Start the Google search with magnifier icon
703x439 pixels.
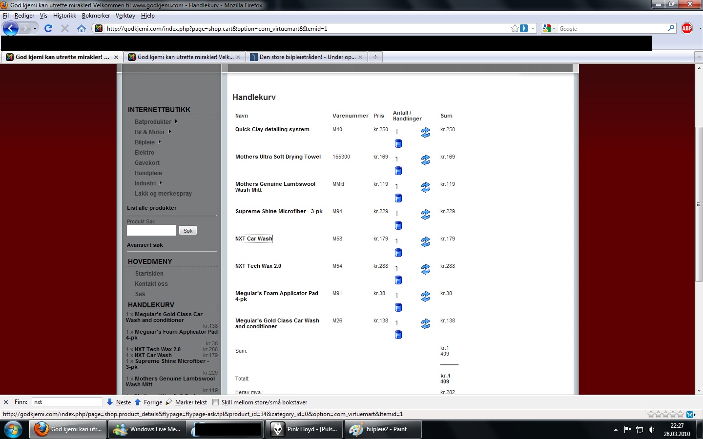(671, 28)
